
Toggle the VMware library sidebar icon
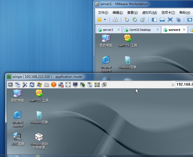coord(154,20)
